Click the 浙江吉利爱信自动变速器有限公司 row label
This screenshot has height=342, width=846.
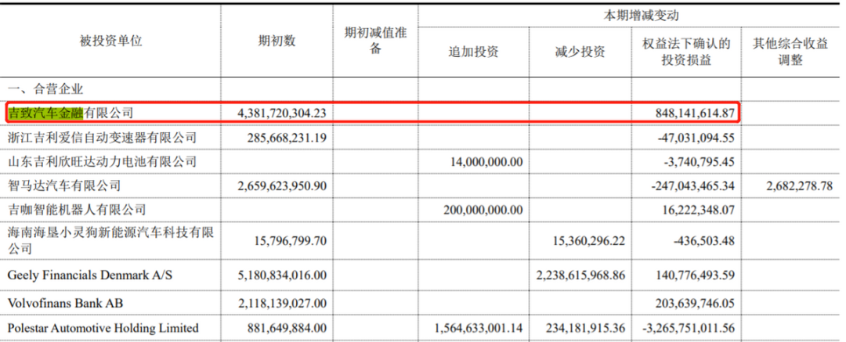point(102,138)
